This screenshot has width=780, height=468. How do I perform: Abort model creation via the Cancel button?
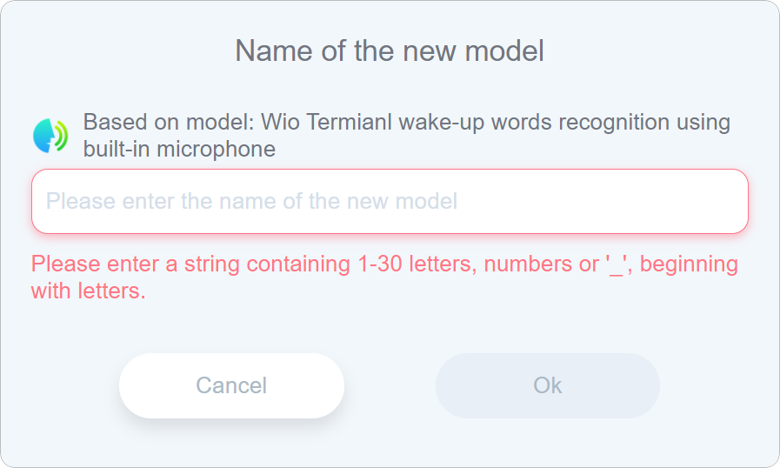pyautogui.click(x=231, y=385)
